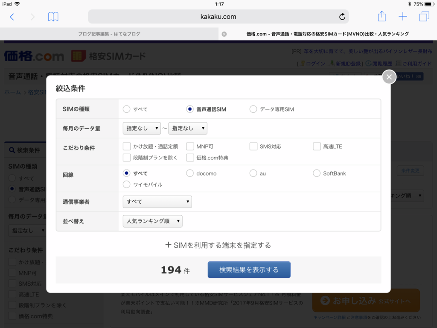Click ホーム breadcrumb link
The image size is (437, 328).
(12, 92)
